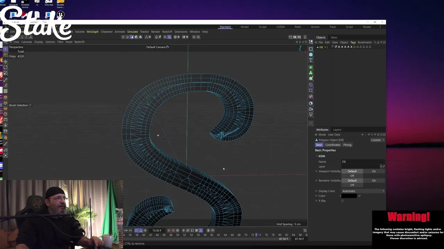Click the Attributes back arrow icon
The height and width of the screenshot is (249, 444).
point(362,135)
